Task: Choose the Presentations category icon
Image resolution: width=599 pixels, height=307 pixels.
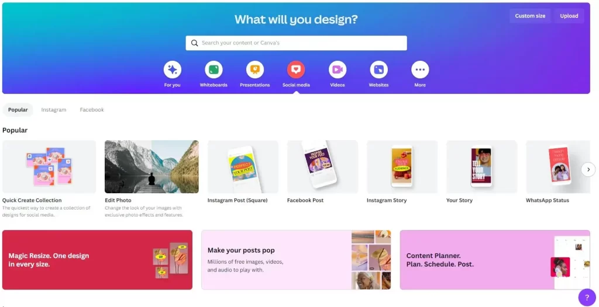Action: pos(255,69)
